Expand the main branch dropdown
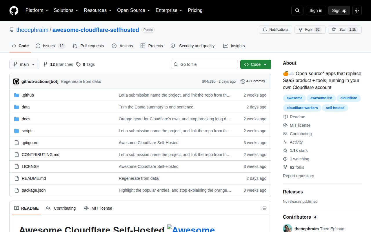371x232 pixels. 24,64
